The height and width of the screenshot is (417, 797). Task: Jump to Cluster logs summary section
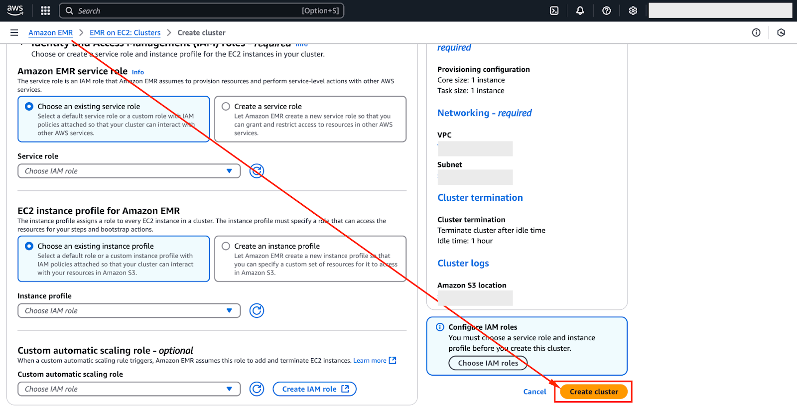[x=463, y=263]
